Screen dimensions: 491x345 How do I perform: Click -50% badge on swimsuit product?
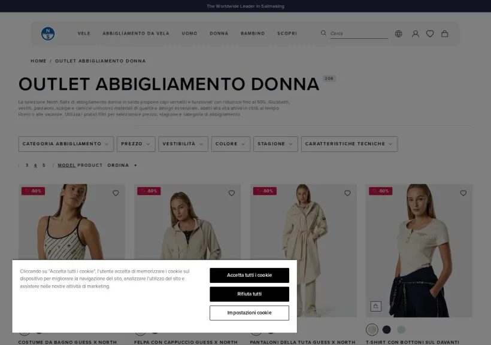coord(33,191)
